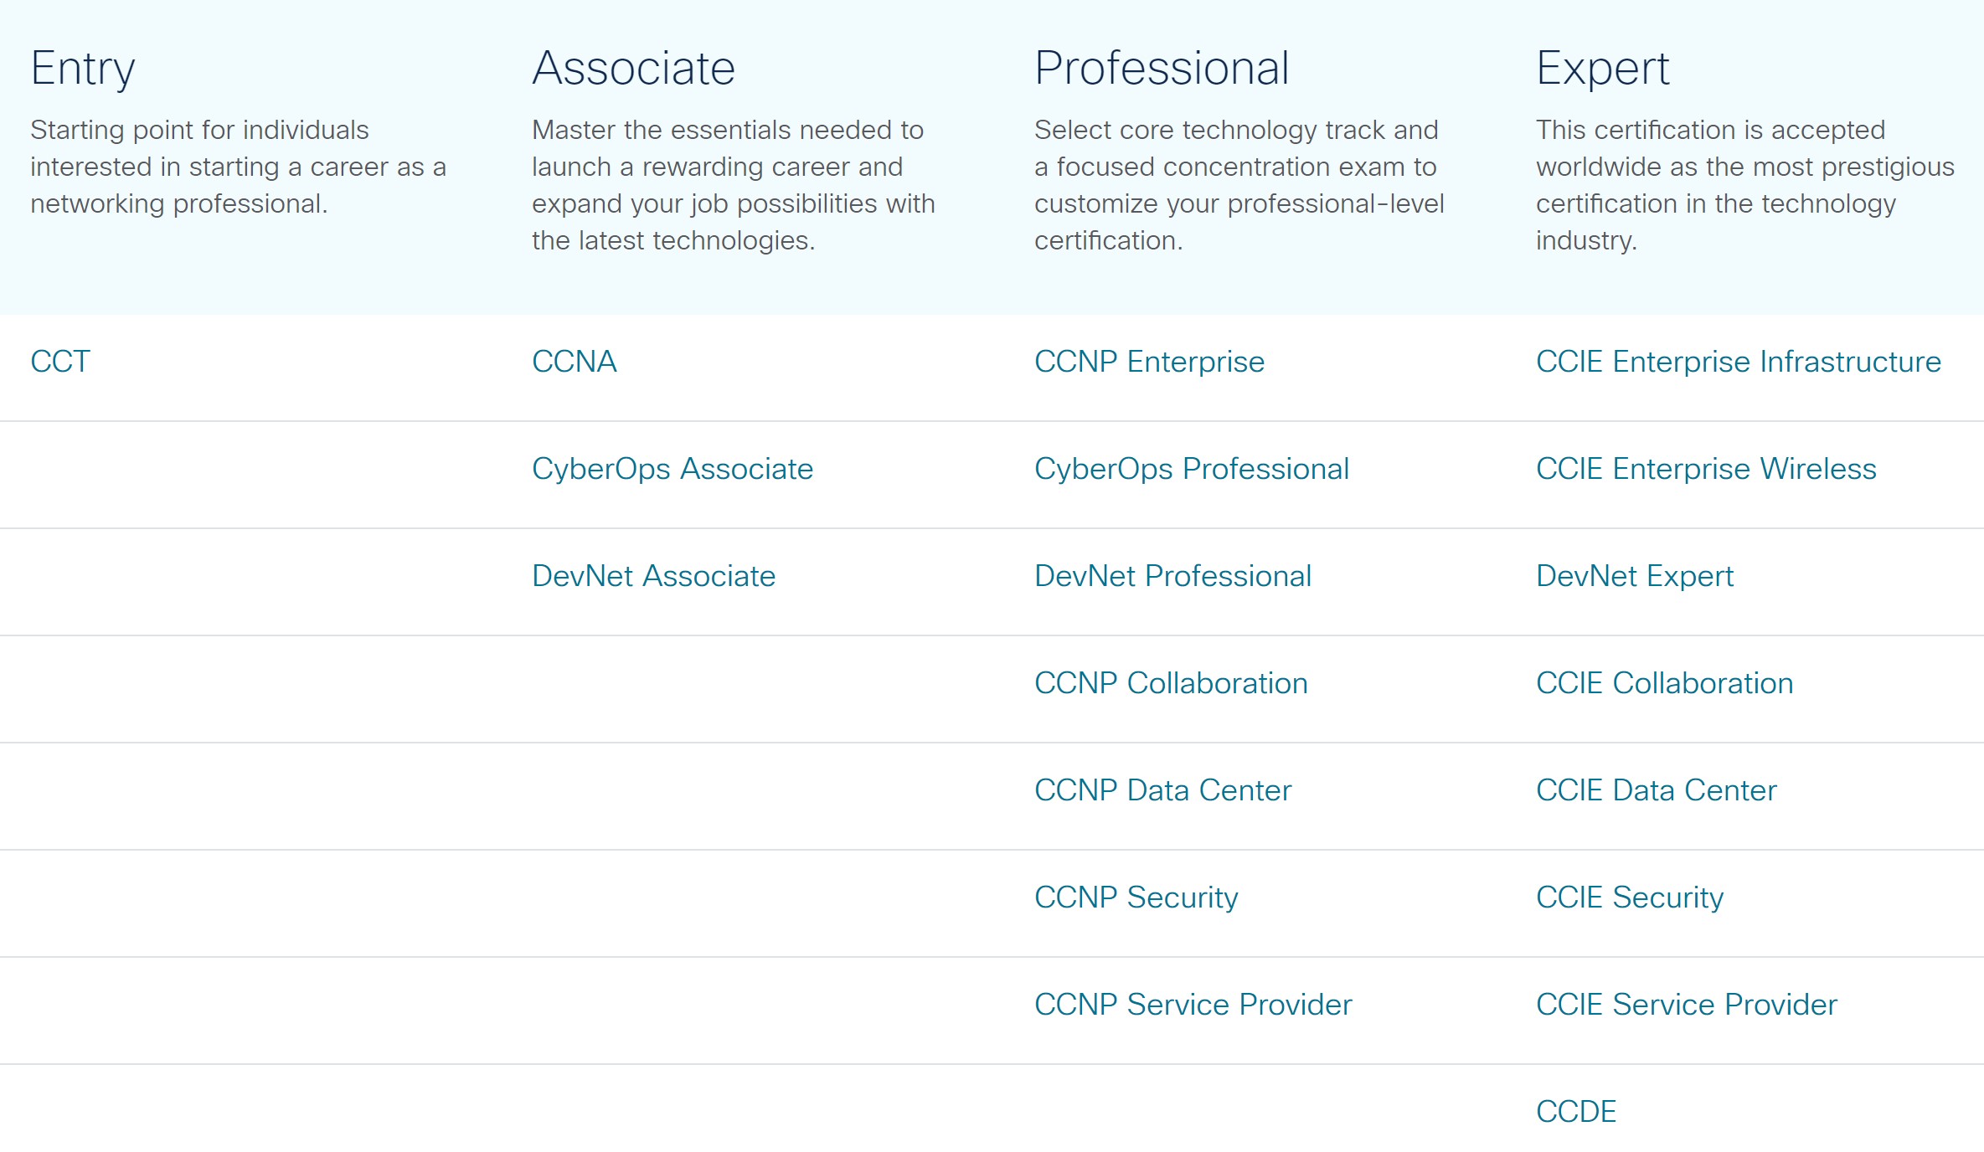Image resolution: width=1984 pixels, height=1152 pixels.
Task: Open CCNP Data Center certification
Action: (1162, 790)
